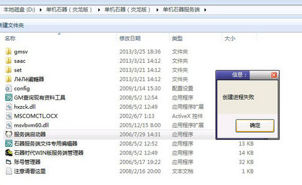The image size is (302, 185).
Task: Click size 14 KB cell
Action: point(246,153)
